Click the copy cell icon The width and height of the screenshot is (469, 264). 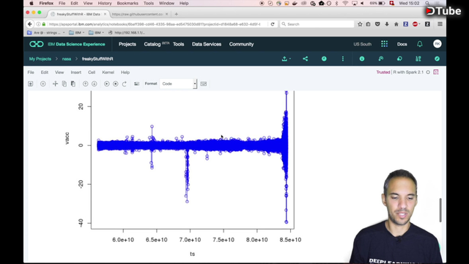pos(64,84)
